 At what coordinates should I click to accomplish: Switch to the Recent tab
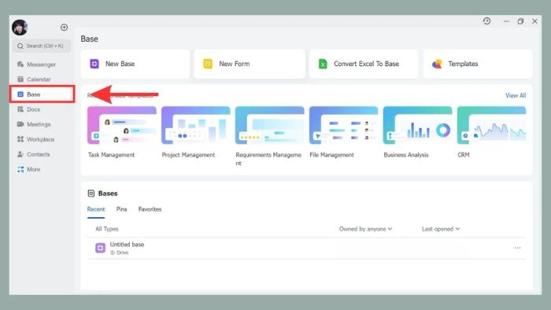tap(96, 209)
